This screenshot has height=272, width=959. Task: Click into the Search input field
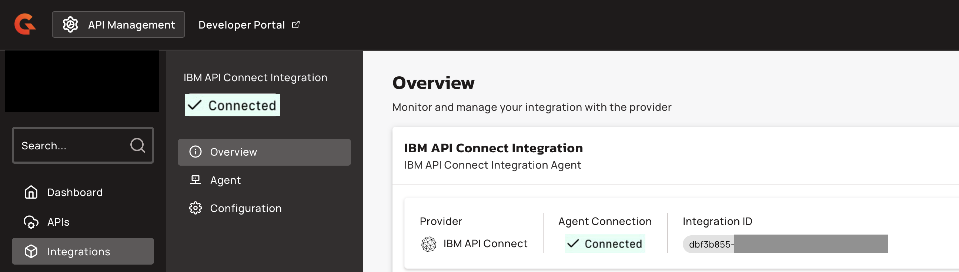71,145
